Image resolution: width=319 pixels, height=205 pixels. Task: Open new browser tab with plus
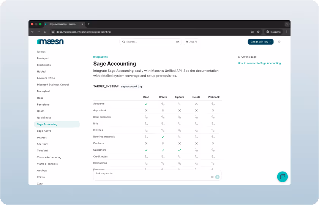click(89, 24)
